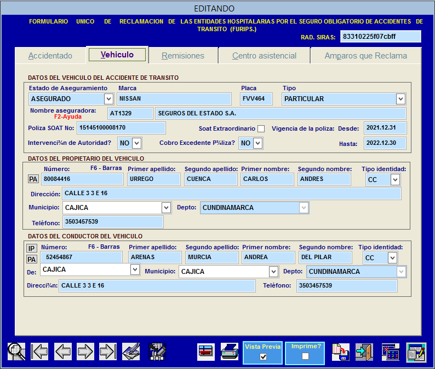Viewport: 435px width, 369px height.
Task: Click the SEGUROS DEL ESTADO S.A. field
Action: (281, 114)
